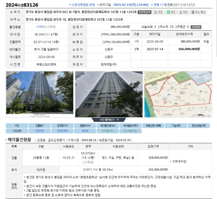Open the 사진 tab
The width and height of the screenshot is (217, 199).
[x=17, y=126]
